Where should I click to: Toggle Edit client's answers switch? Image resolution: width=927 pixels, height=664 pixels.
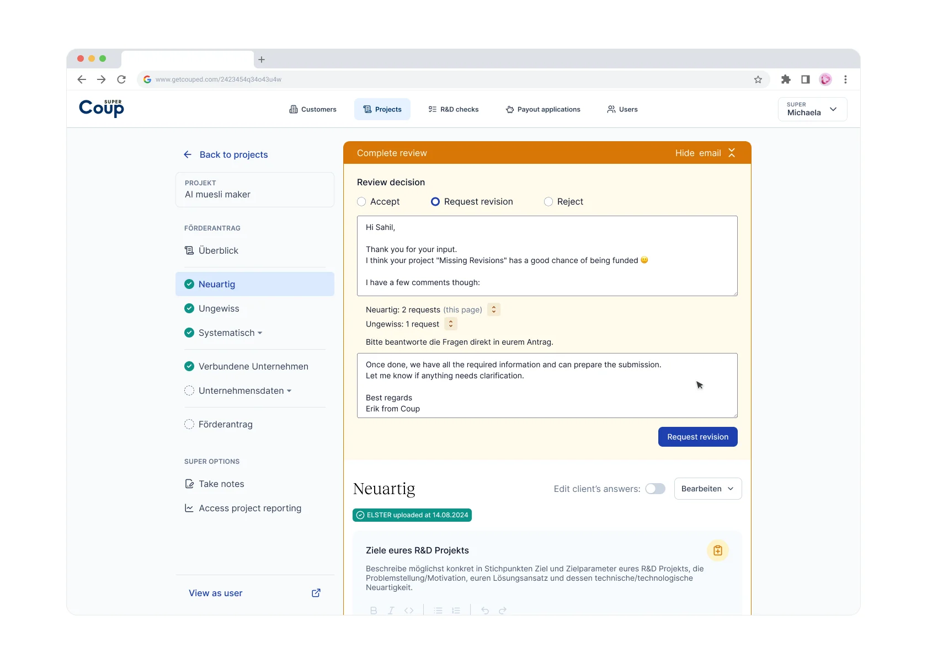tap(656, 489)
